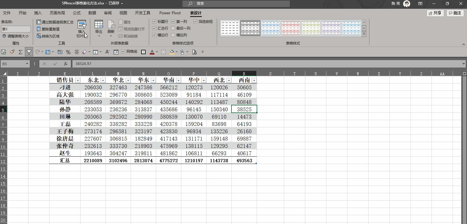Open the Power Pivot tab
Viewport: 467px width, 224px height.
[x=170, y=13]
